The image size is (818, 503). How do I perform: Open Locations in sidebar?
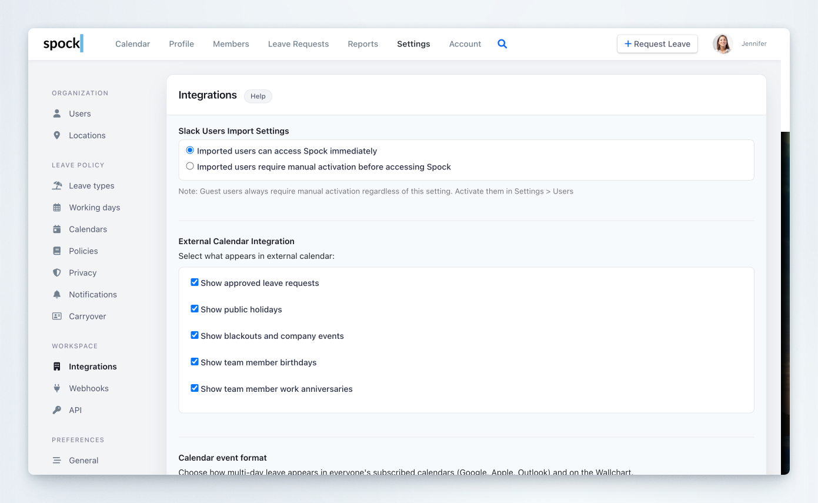[87, 135]
